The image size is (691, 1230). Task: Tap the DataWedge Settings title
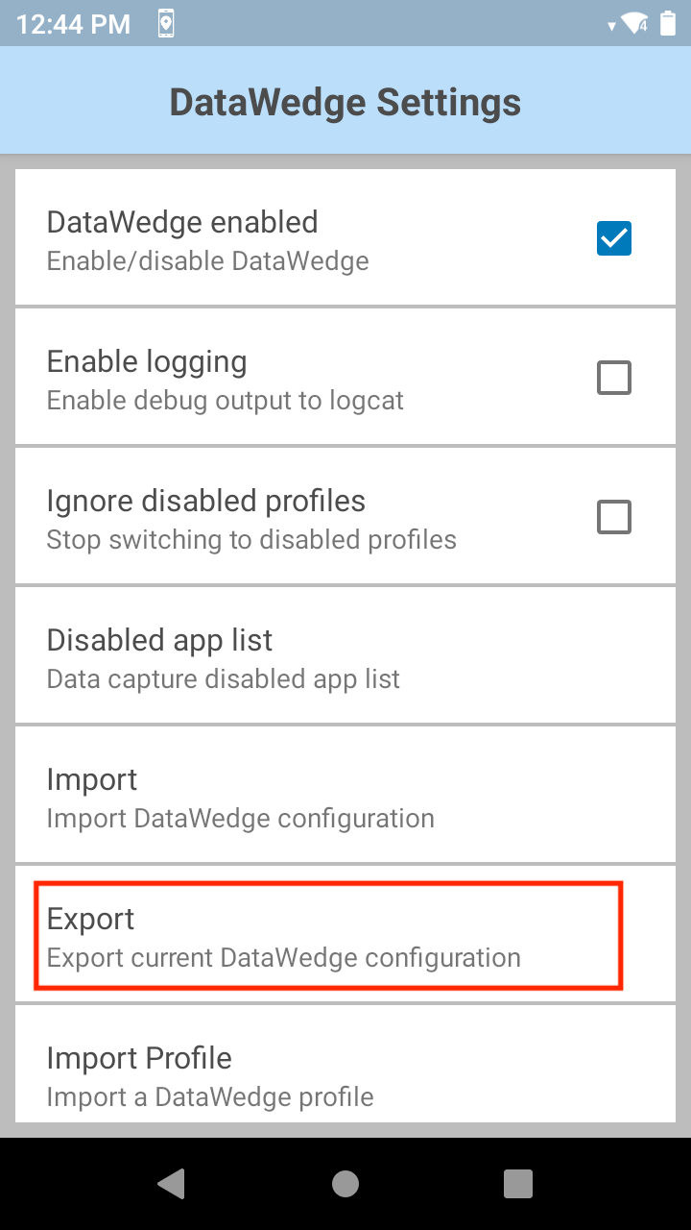[x=345, y=102]
